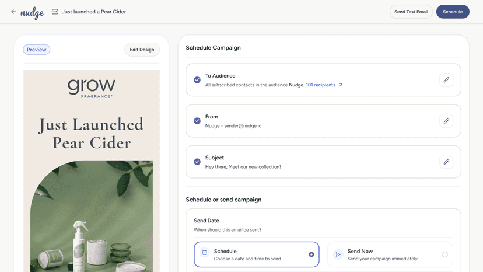Open the 101 recipients link

(x=320, y=85)
